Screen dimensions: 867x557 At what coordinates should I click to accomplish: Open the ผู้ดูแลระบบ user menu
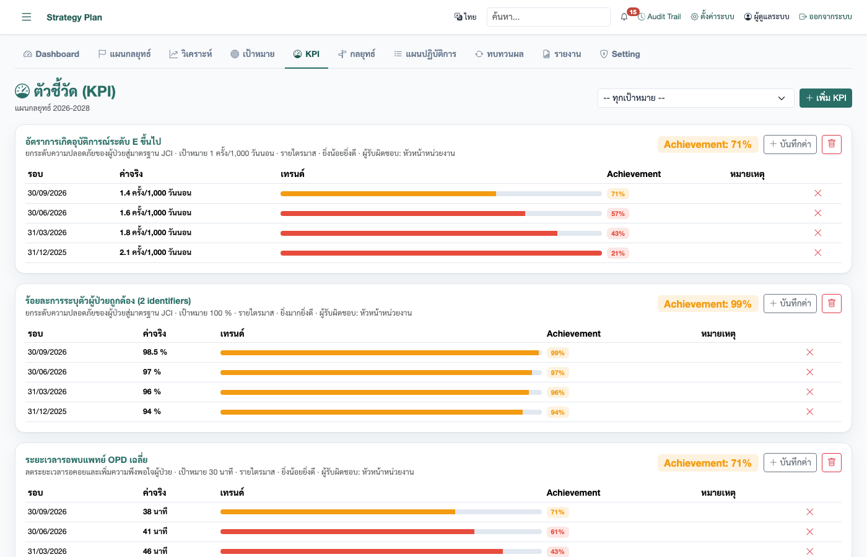[x=767, y=17]
